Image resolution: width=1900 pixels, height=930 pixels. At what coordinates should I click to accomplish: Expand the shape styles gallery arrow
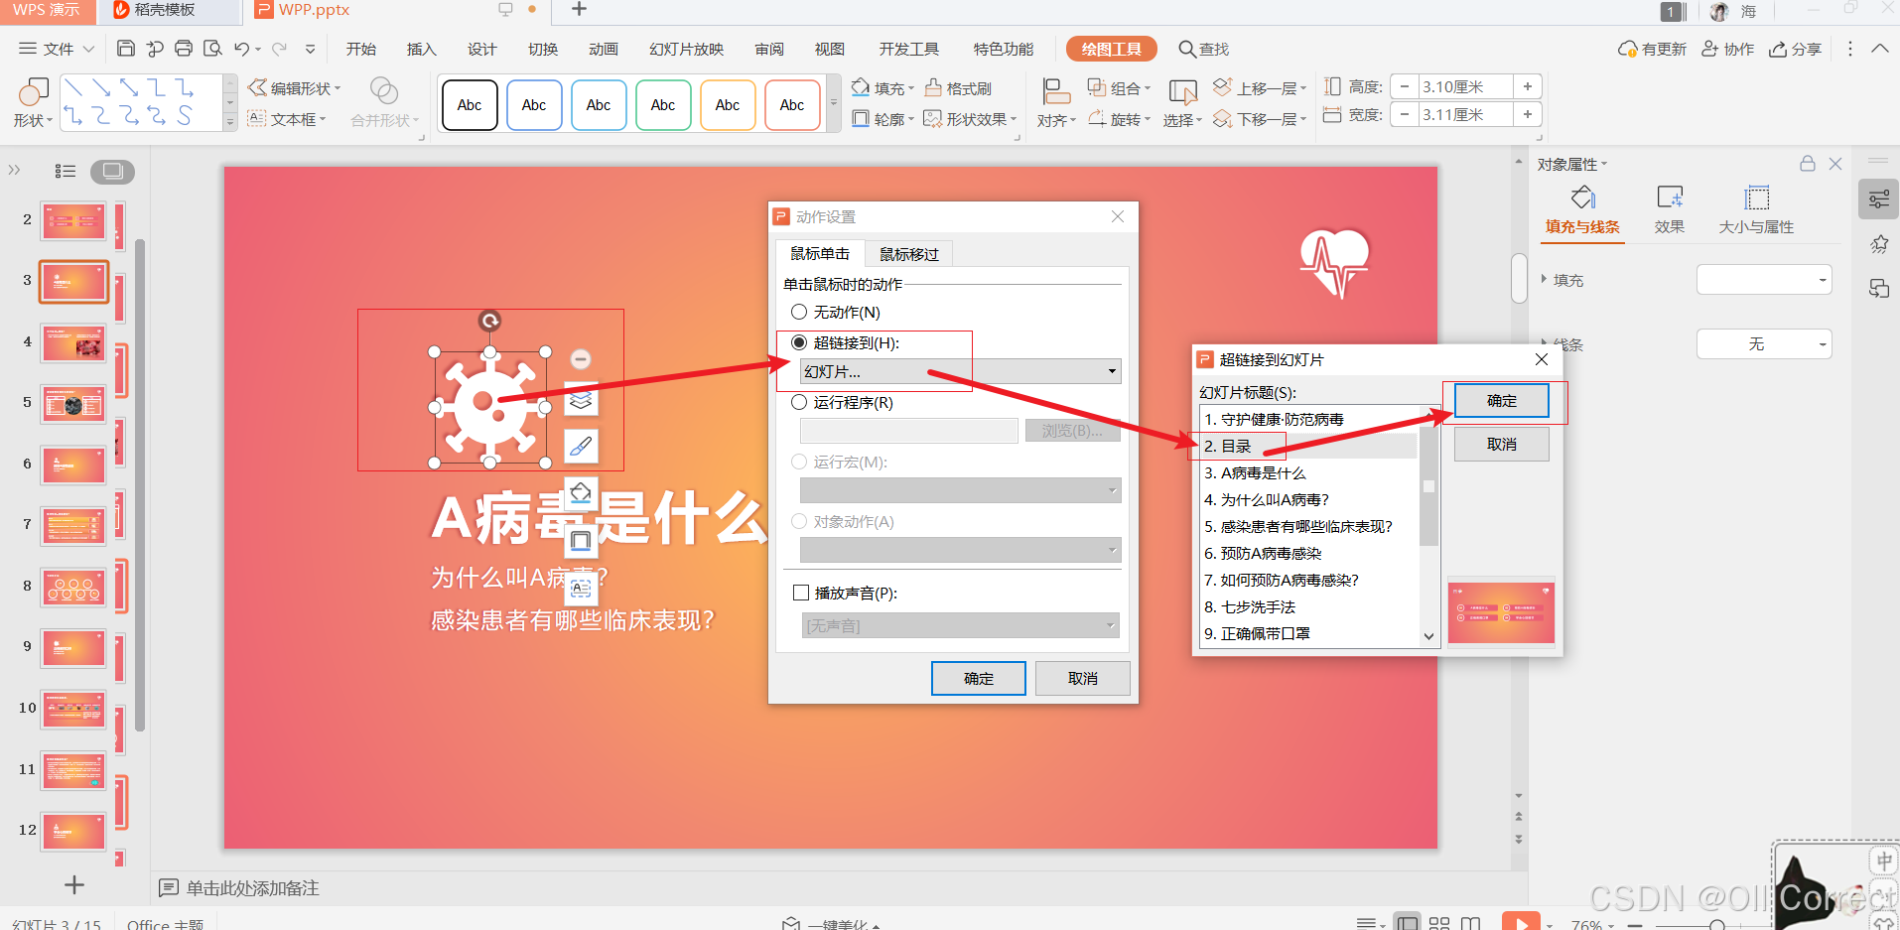coord(834,103)
